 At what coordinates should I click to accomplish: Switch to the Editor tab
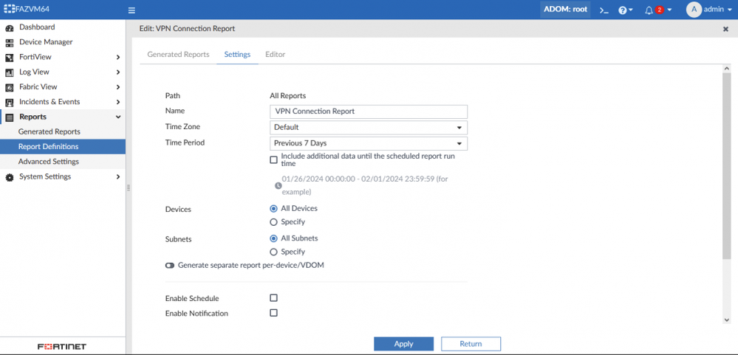point(275,55)
